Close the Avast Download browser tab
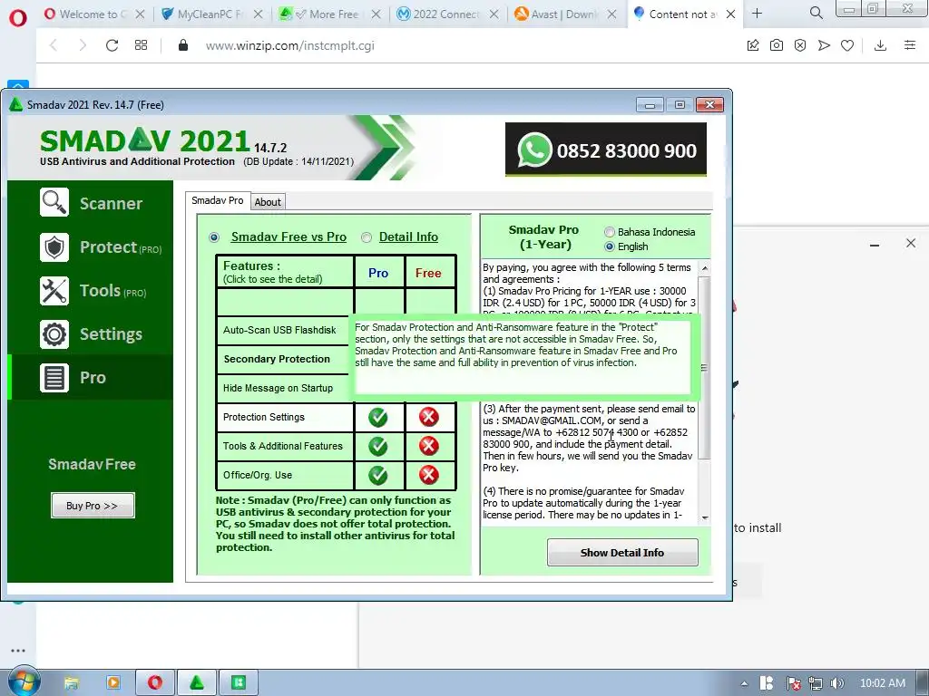This screenshot has width=929, height=696. click(612, 14)
